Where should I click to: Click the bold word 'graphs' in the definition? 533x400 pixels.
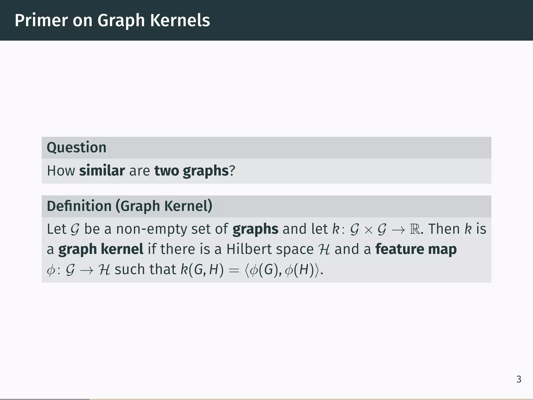255,229
